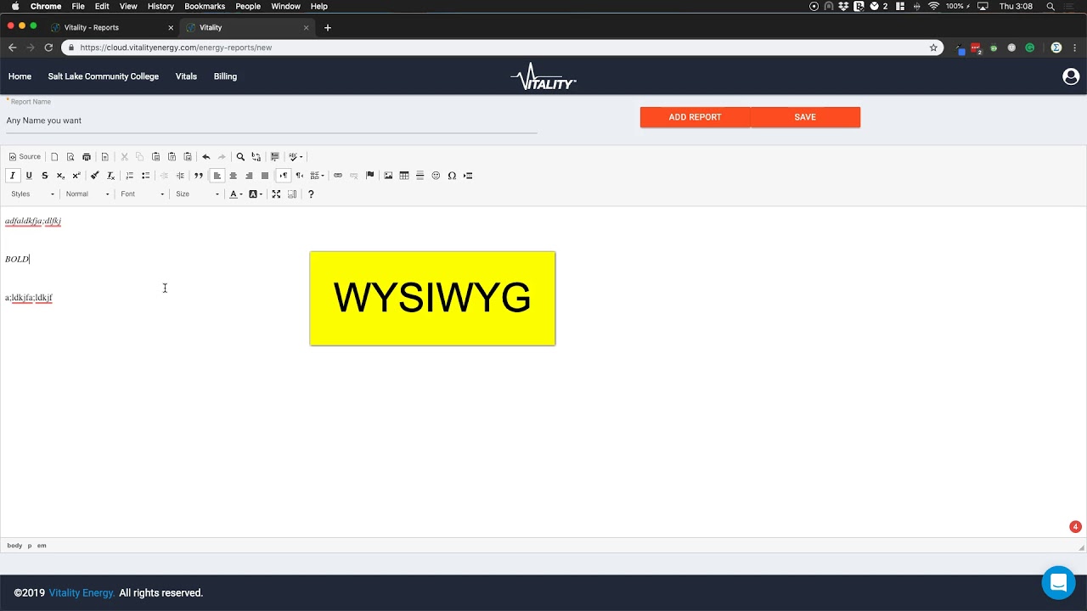The width and height of the screenshot is (1087, 611).
Task: Click Paste as plain text icon
Action: [x=172, y=157]
